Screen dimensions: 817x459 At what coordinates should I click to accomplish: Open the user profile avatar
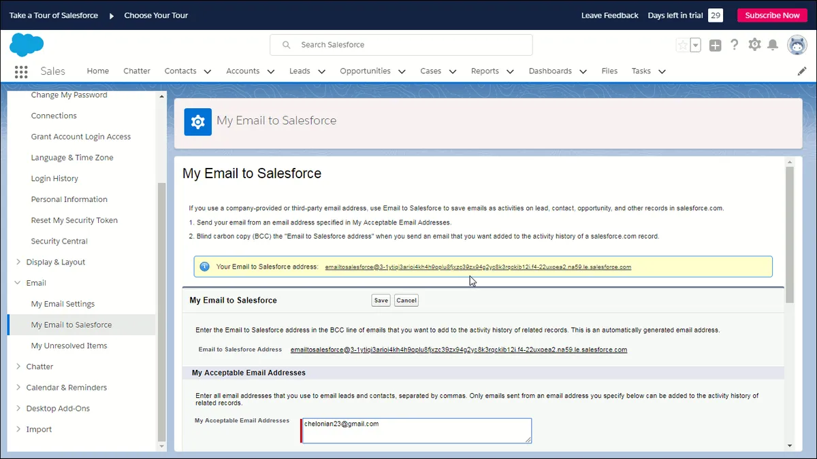tap(797, 45)
